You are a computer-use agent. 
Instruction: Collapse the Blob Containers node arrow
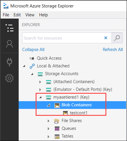[49, 105]
